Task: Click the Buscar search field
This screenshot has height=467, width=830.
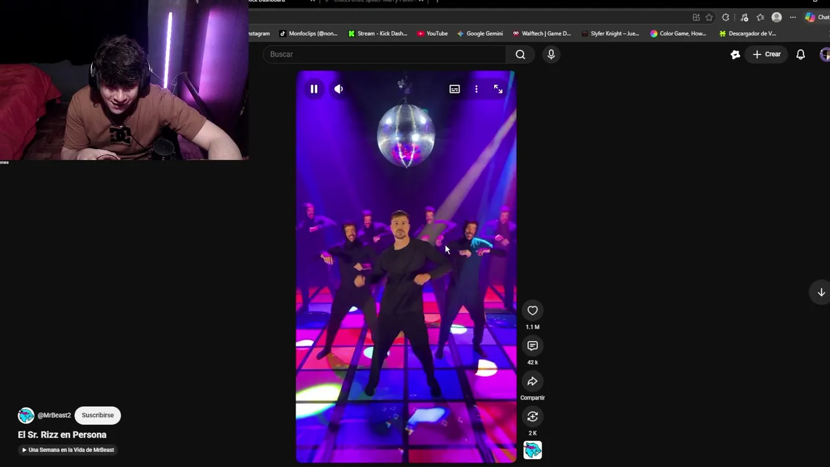Action: click(x=385, y=54)
